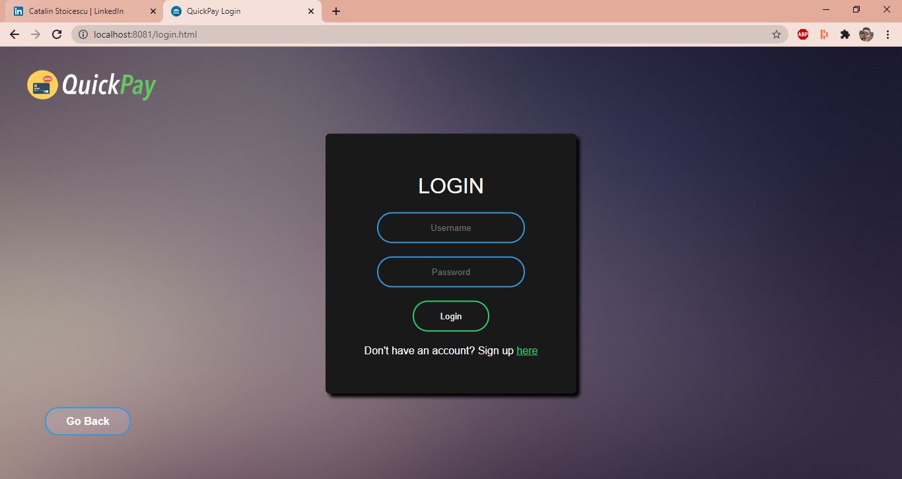Open a new tab with plus button
The width and height of the screenshot is (902, 479).
click(336, 11)
